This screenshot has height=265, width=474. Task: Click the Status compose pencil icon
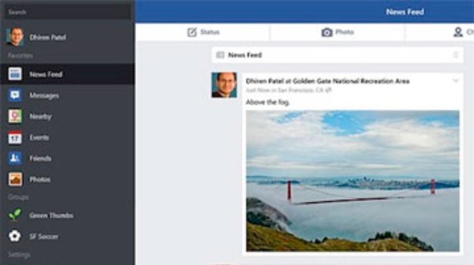(192, 32)
